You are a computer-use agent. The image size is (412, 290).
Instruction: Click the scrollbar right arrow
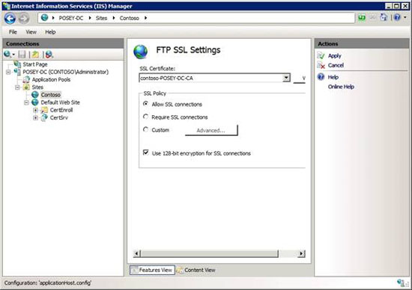pos(302,253)
